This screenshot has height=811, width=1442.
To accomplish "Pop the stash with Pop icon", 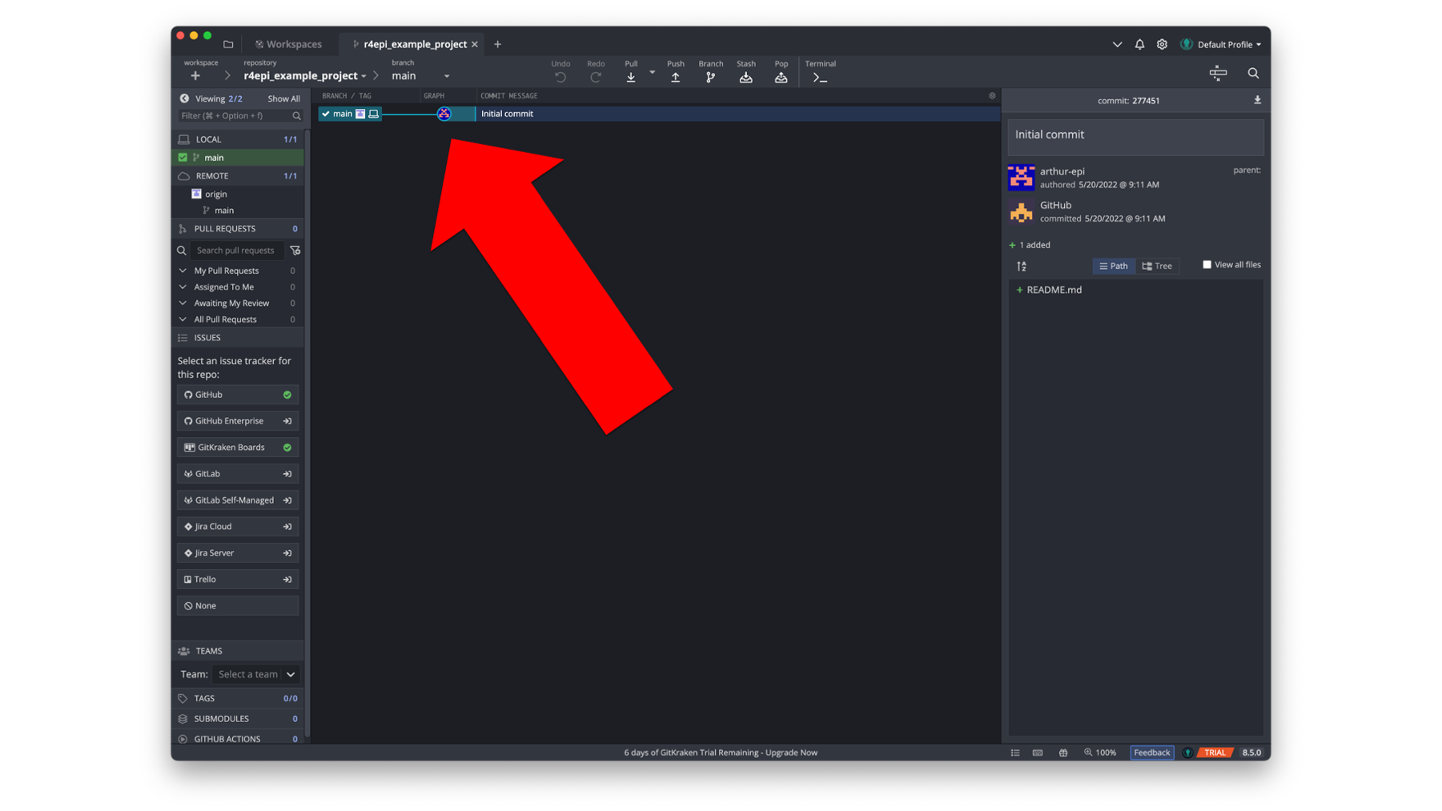I will pyautogui.click(x=781, y=77).
